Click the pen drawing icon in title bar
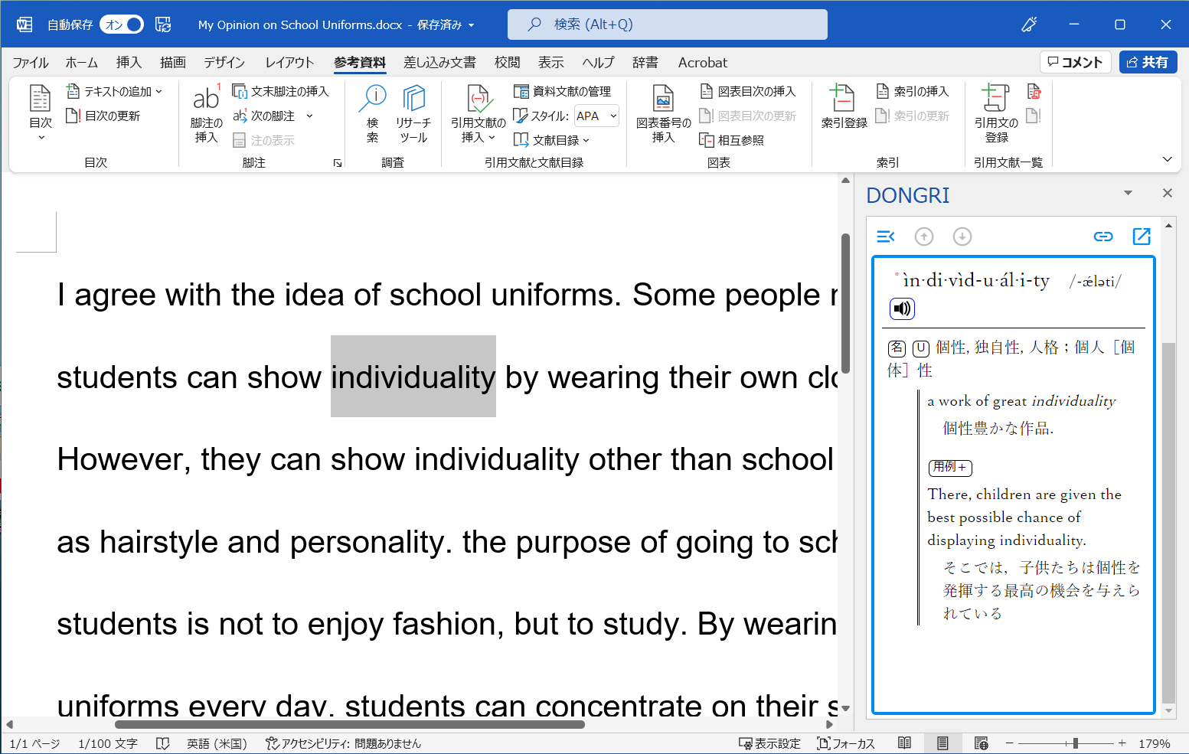1189x754 pixels. click(1029, 24)
